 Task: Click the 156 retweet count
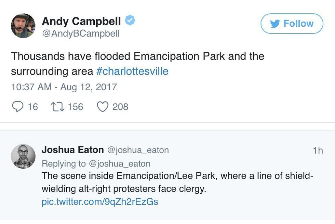(75, 107)
